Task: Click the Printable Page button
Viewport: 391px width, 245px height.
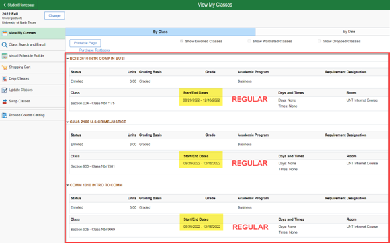Action: click(x=85, y=43)
